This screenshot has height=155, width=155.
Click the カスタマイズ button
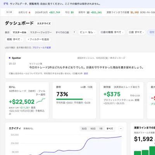point(44,24)
